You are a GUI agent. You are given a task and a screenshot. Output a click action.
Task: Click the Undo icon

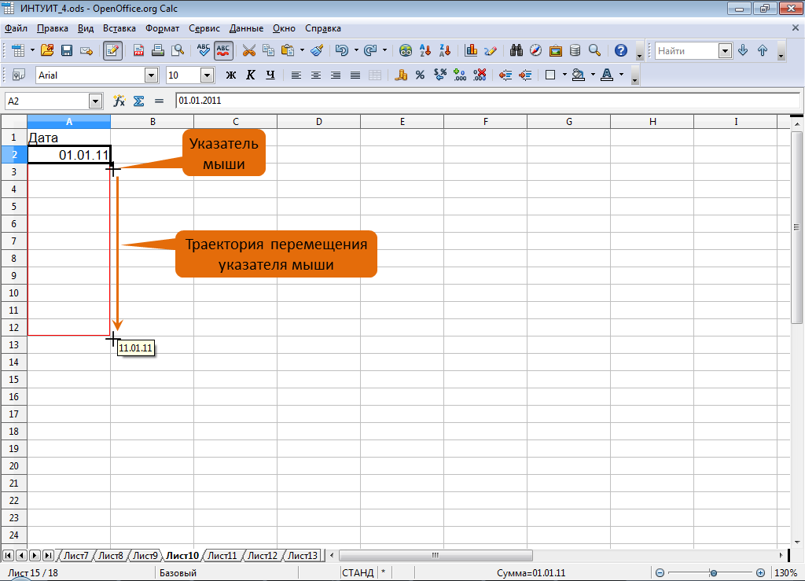[x=341, y=50]
